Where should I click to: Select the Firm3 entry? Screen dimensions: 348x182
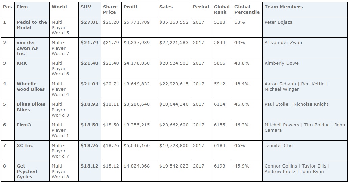click(x=24, y=125)
